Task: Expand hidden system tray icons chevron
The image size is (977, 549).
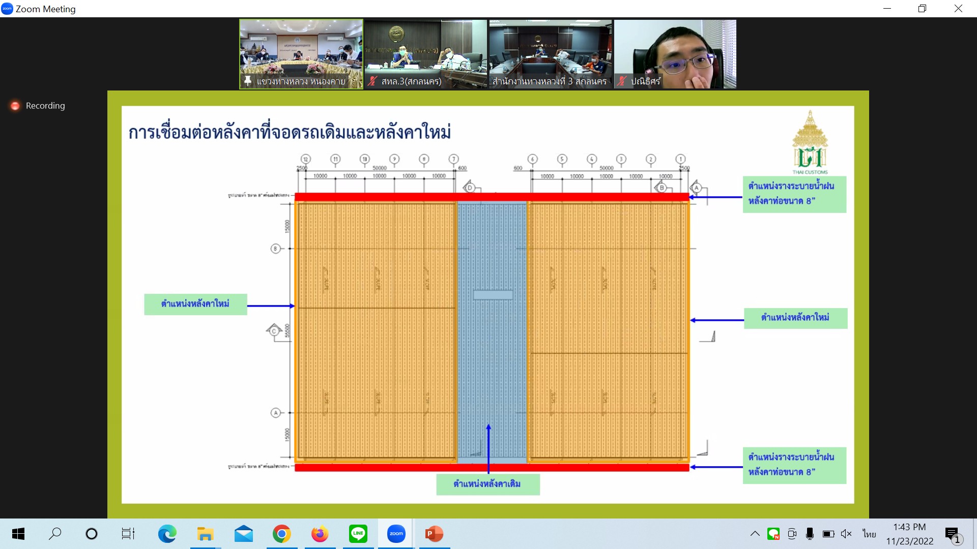Action: pos(755,534)
